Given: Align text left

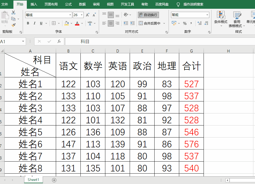Looking at the screenshot, I should pyautogui.click(x=104, y=23).
